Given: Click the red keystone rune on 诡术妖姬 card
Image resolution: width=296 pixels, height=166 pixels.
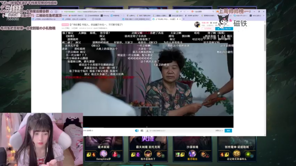Looking at the screenshot, I should tap(114, 154).
